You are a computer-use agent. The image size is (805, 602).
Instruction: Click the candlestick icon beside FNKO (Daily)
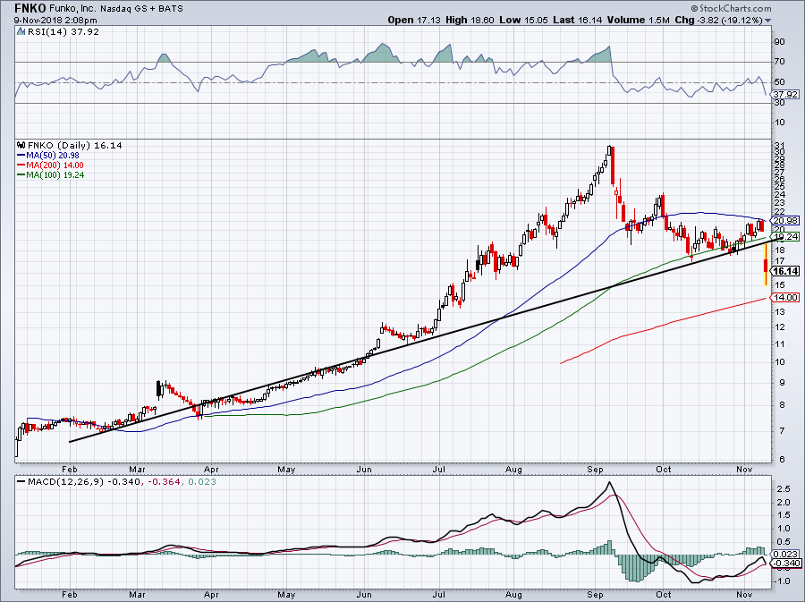[21, 145]
